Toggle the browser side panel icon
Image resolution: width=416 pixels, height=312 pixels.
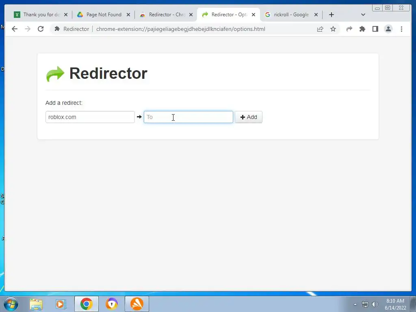coord(375,29)
